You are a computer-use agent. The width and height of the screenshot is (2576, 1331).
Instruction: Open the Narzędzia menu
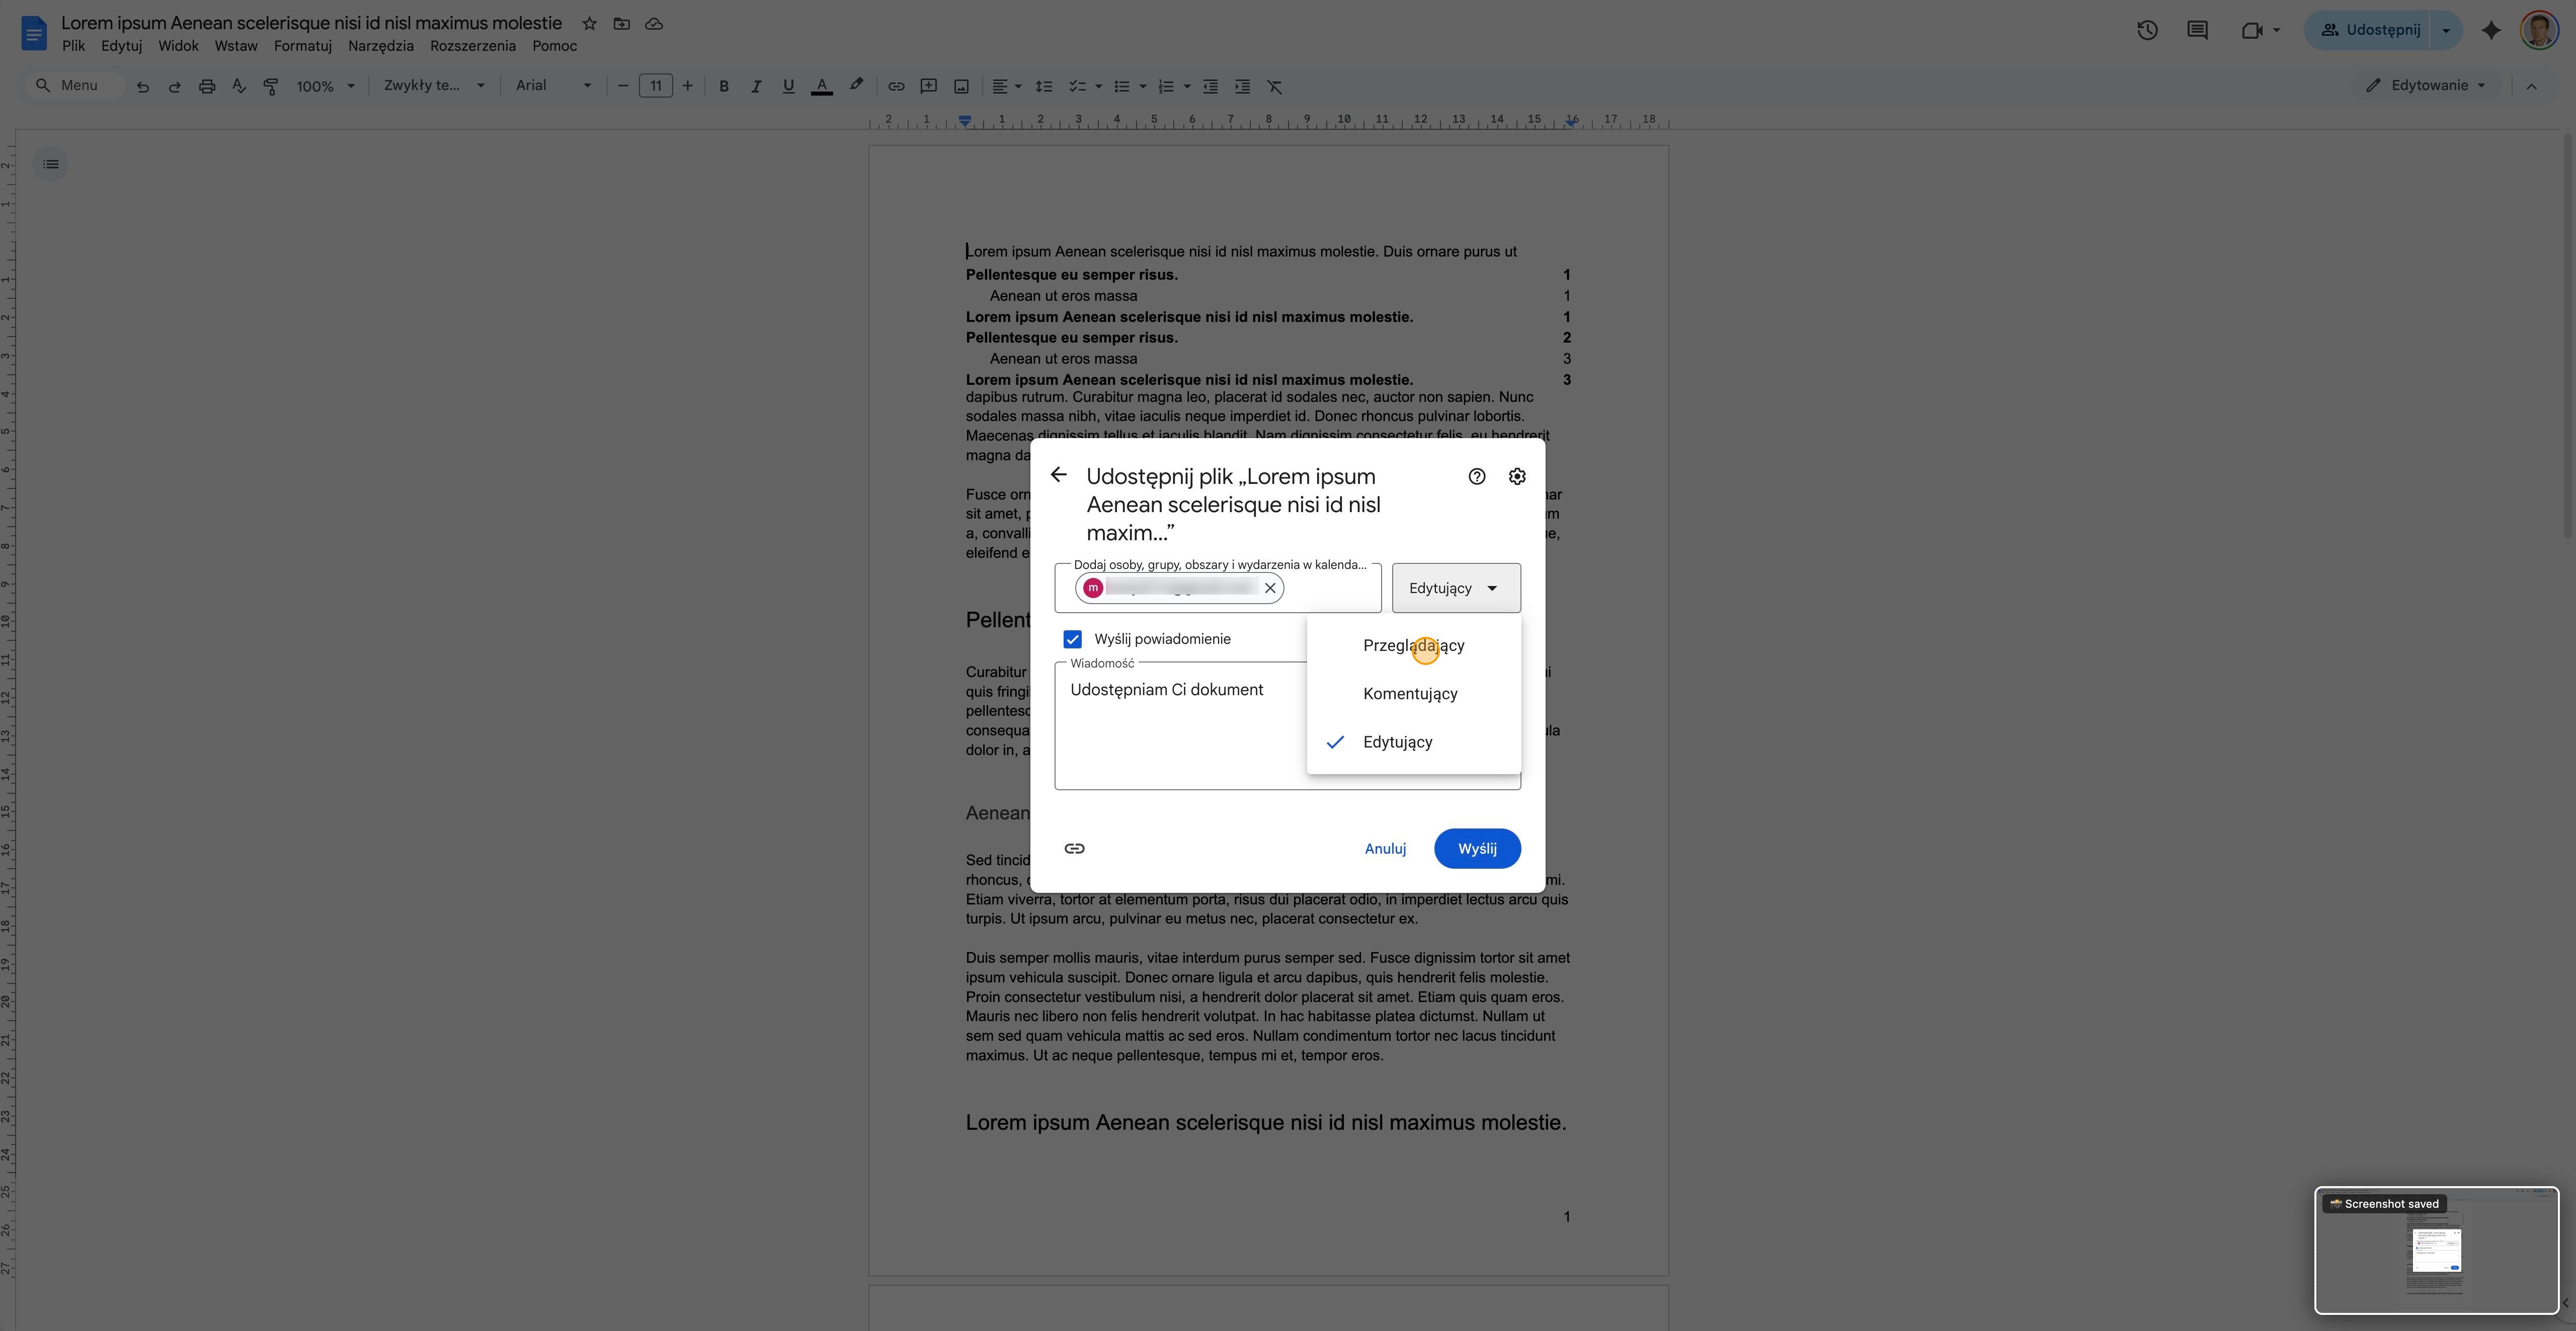(380, 46)
